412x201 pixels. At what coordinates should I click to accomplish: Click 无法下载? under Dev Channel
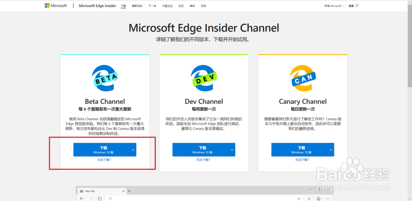(204, 160)
